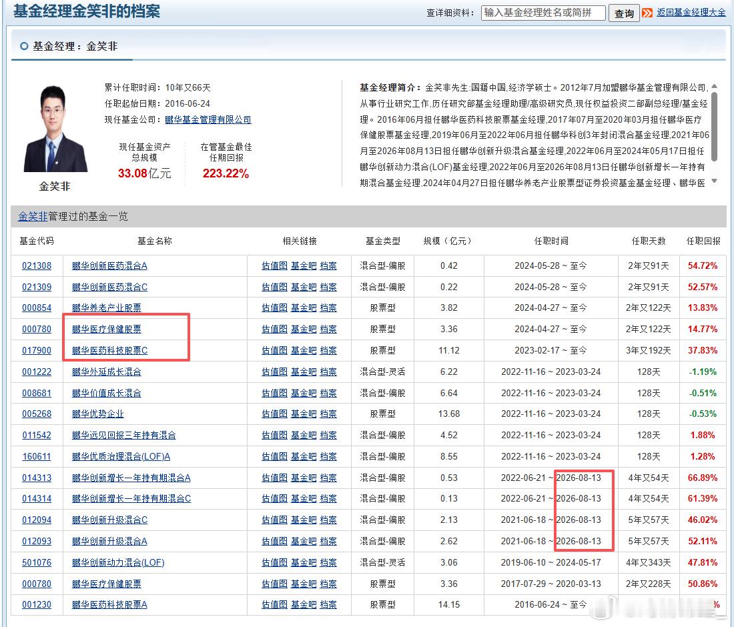This screenshot has width=734, height=627.
Task: Open 基金吧 for 鹏华创新增长一年持有期混合C
Action: 304,499
